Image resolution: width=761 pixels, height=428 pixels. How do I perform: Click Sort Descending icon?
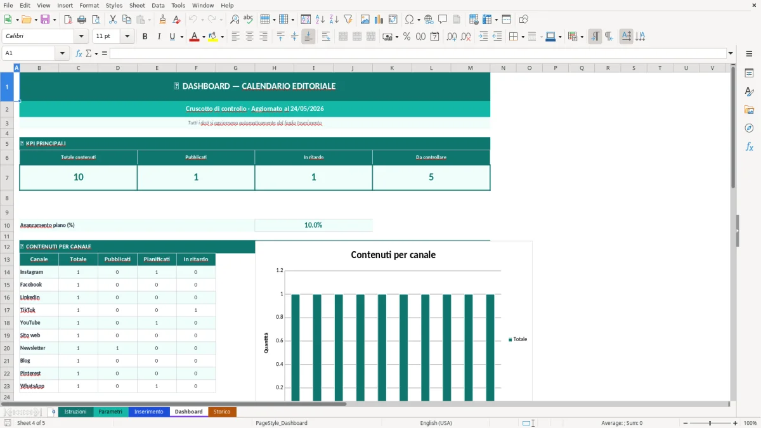(x=334, y=20)
